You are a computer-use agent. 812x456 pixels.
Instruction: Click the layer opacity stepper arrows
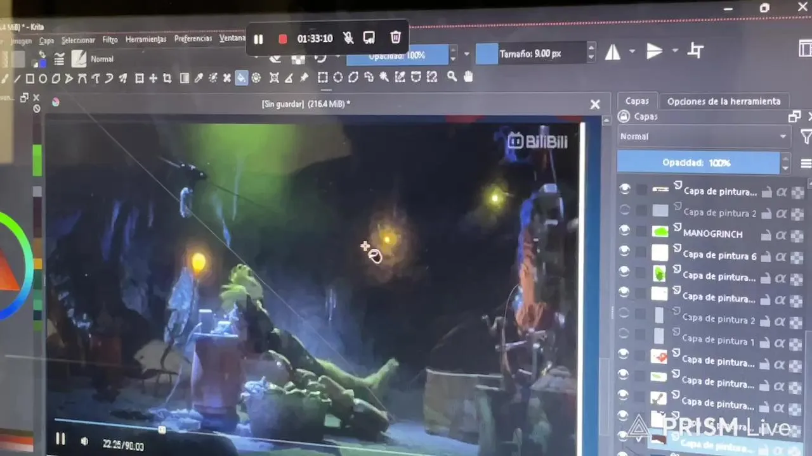tap(785, 163)
